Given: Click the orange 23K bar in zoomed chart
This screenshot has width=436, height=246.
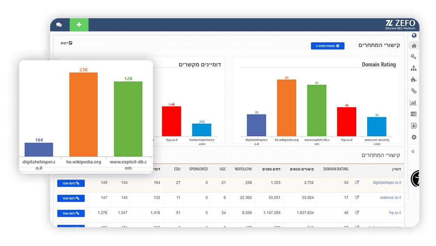Looking at the screenshot, I should click(83, 115).
